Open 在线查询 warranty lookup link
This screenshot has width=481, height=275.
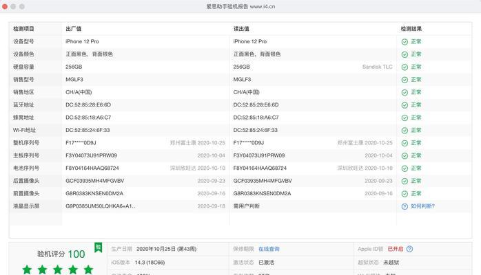click(269, 249)
